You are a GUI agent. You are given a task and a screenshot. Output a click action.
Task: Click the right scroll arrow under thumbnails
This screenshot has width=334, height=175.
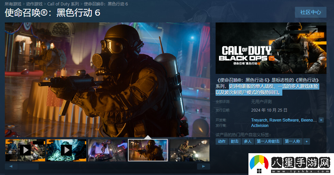(204, 166)
